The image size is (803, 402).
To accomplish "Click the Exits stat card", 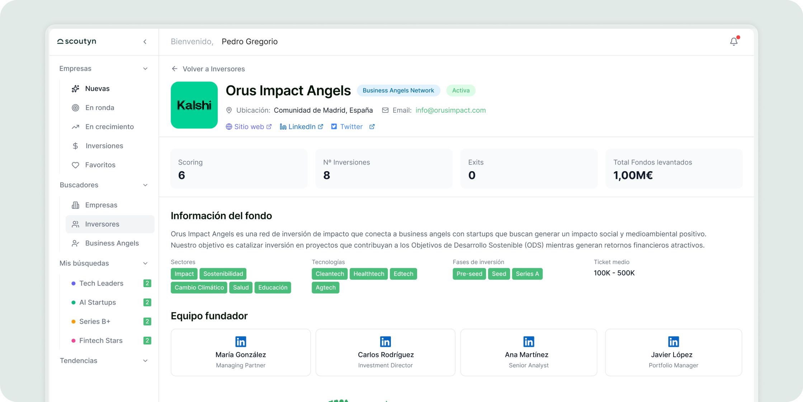I will click(529, 169).
